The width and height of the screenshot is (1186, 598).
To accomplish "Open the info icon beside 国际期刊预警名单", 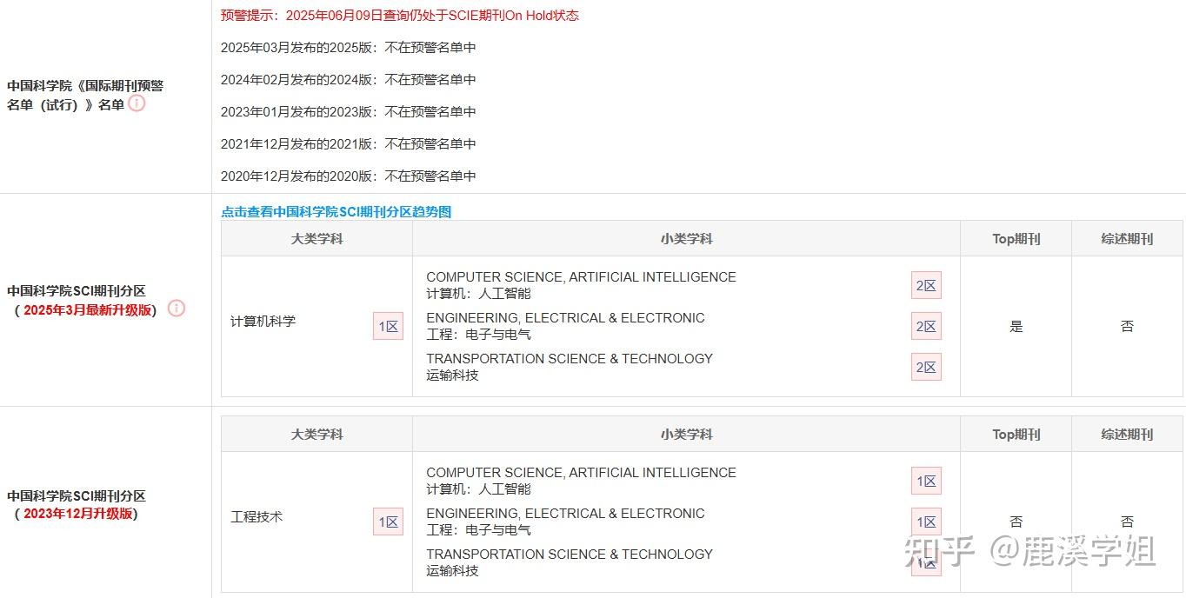I will point(137,103).
